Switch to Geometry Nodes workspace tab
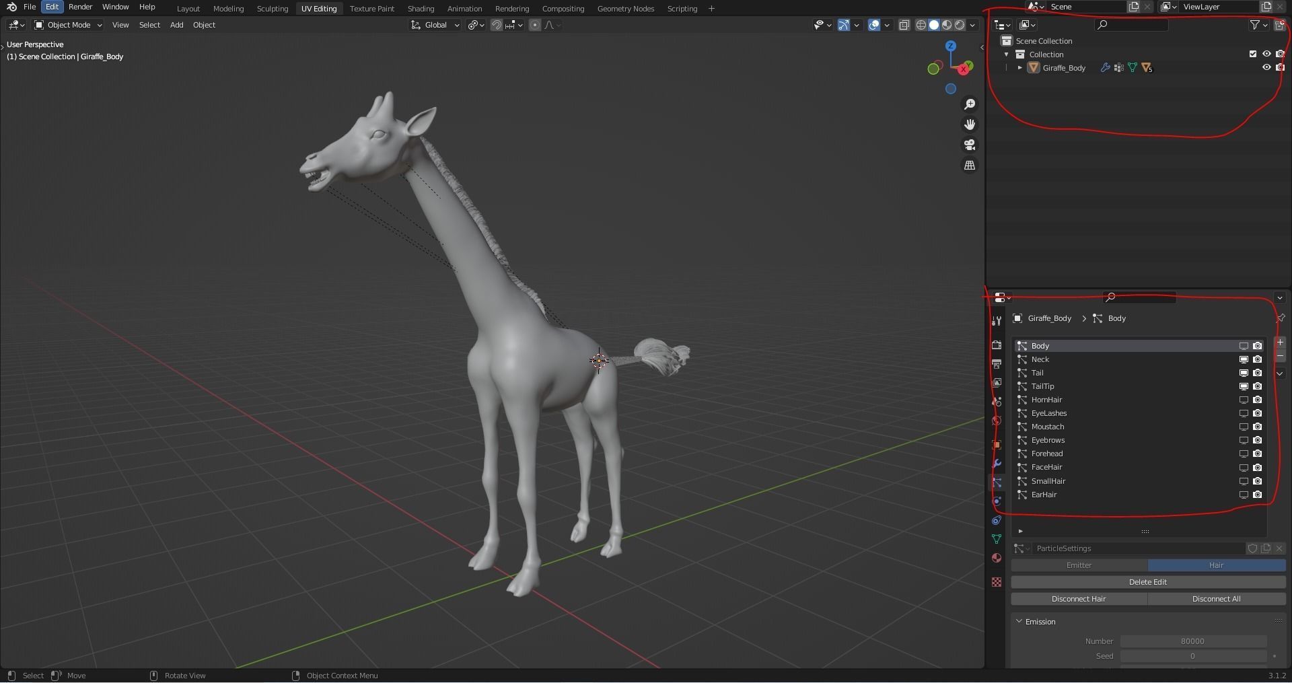The image size is (1292, 683). 626,9
